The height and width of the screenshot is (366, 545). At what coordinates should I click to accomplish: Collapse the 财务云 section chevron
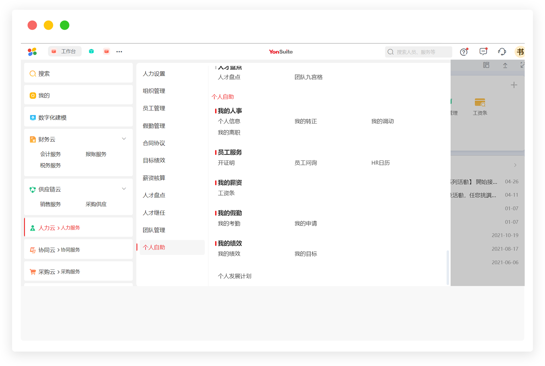(124, 139)
